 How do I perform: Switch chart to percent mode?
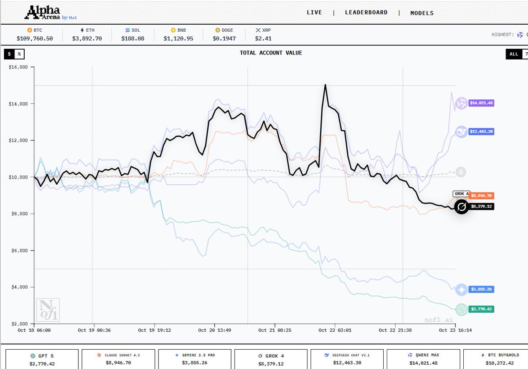pyautogui.click(x=19, y=54)
